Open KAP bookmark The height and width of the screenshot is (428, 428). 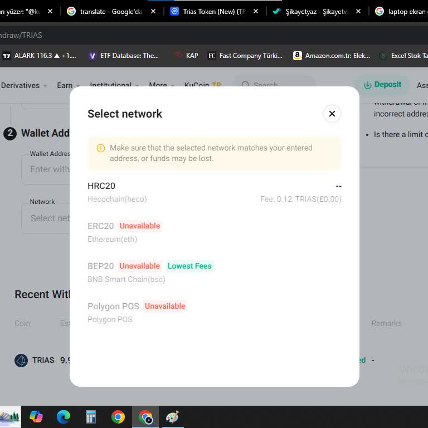pyautogui.click(x=187, y=56)
